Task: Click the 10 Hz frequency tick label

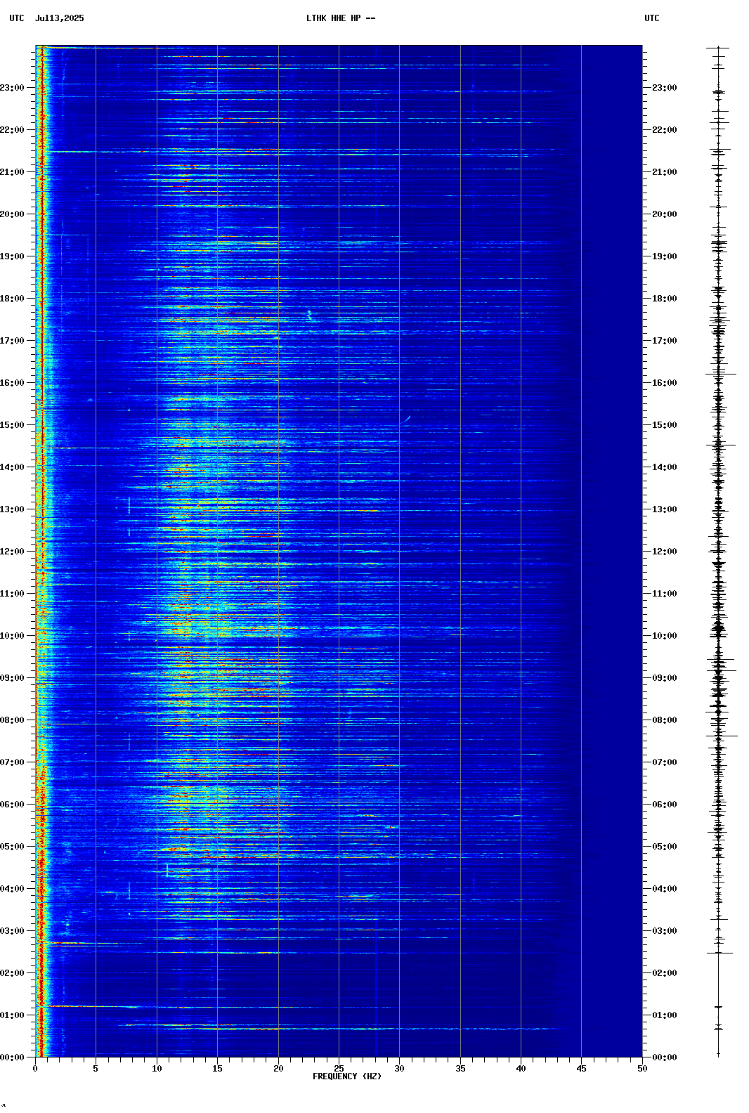Action: click(157, 1069)
